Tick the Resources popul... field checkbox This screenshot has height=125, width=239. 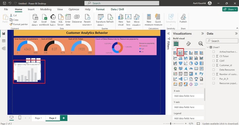[x=213, y=83]
